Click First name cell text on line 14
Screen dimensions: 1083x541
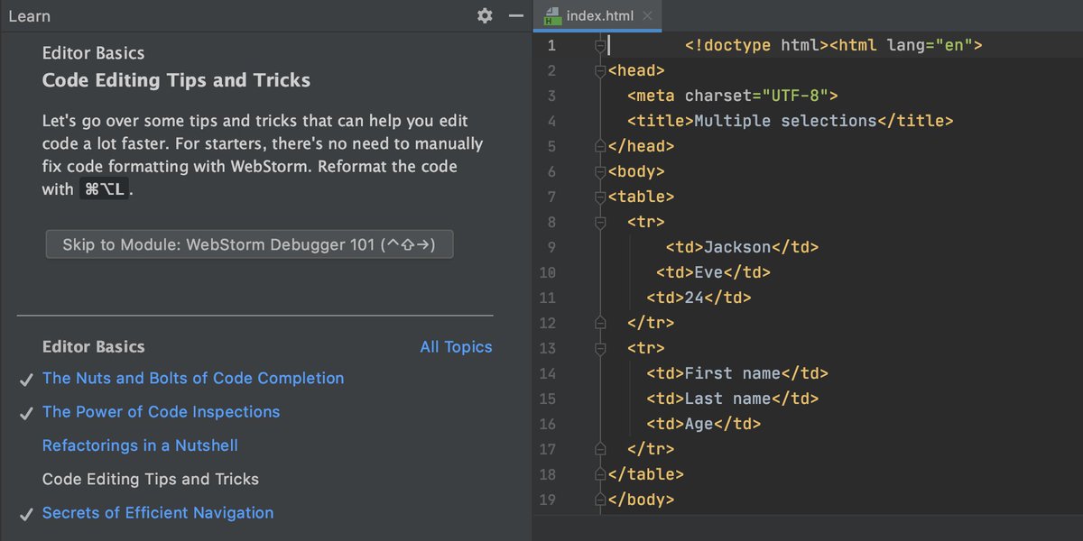[x=733, y=373]
